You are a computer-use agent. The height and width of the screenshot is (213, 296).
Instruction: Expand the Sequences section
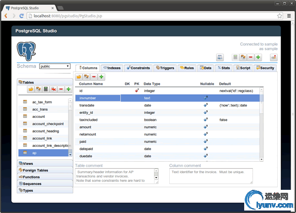(x=45, y=184)
